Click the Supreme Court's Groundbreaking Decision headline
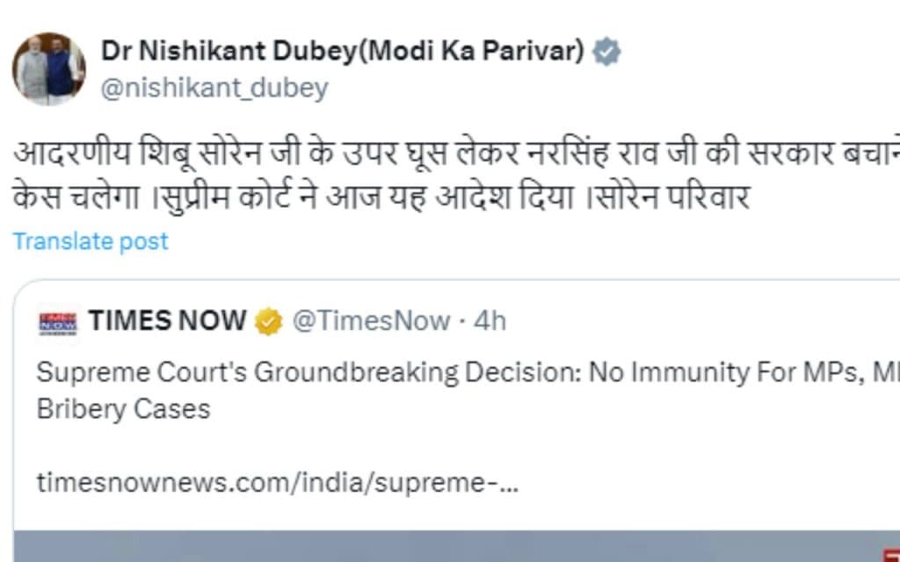Viewport: 900px width, 562px height. click(x=308, y=373)
